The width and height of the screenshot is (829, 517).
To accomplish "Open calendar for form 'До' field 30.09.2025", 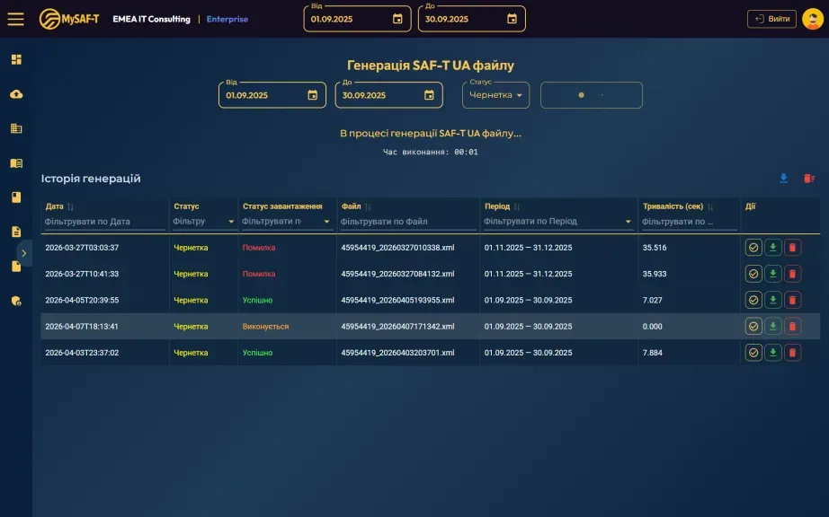I will coord(429,95).
